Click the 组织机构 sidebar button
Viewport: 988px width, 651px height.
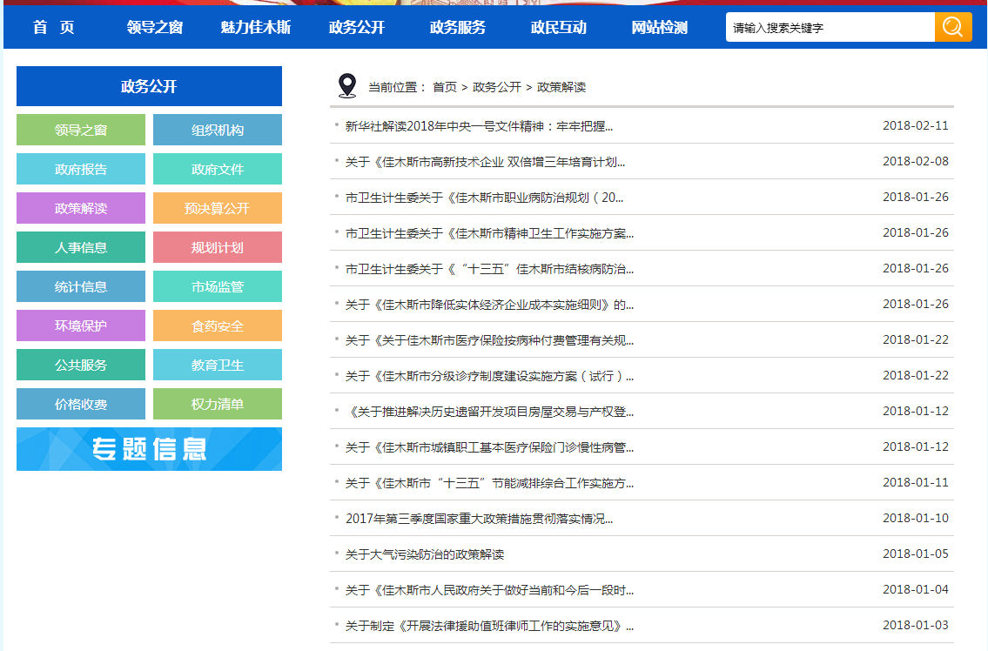(x=218, y=131)
